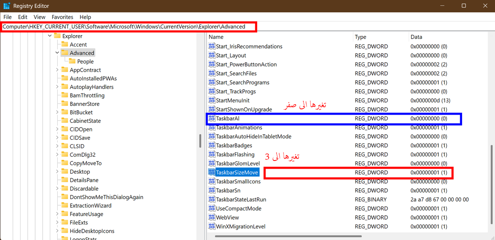Image resolution: width=495 pixels, height=240 pixels.
Task: Select the HideDesktopIcons key
Action: tap(92, 231)
